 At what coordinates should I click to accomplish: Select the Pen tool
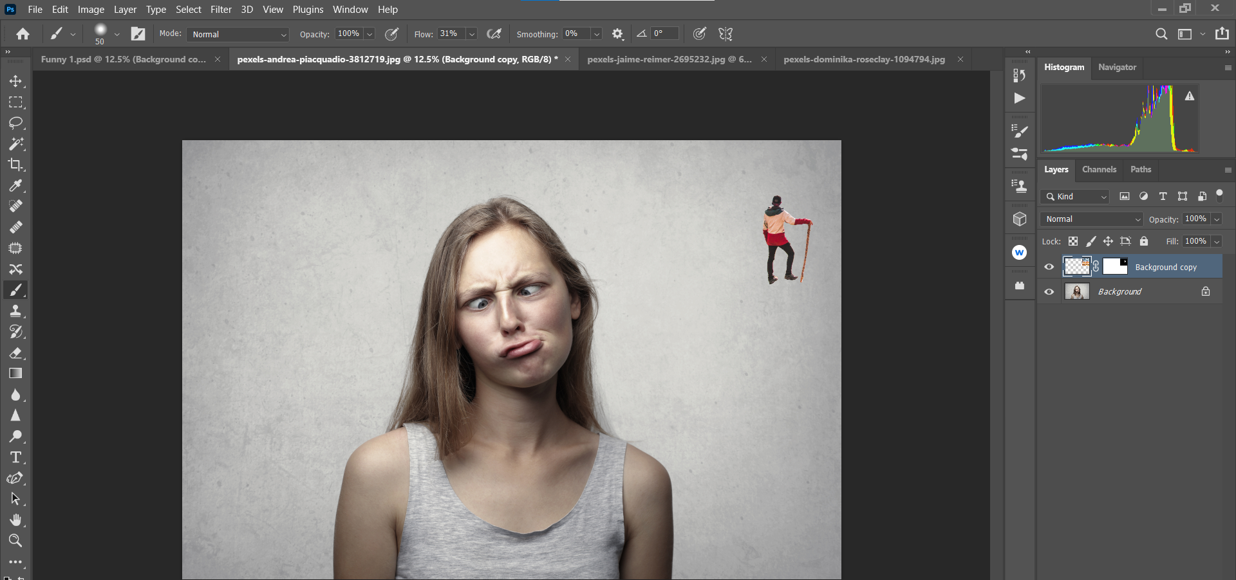click(x=15, y=478)
